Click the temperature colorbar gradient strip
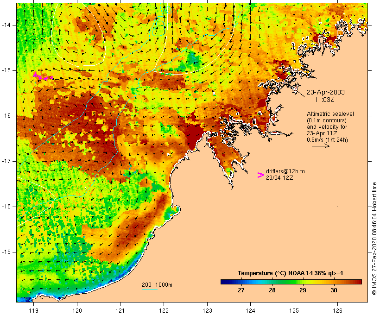380x315 pixels. [x=291, y=282]
